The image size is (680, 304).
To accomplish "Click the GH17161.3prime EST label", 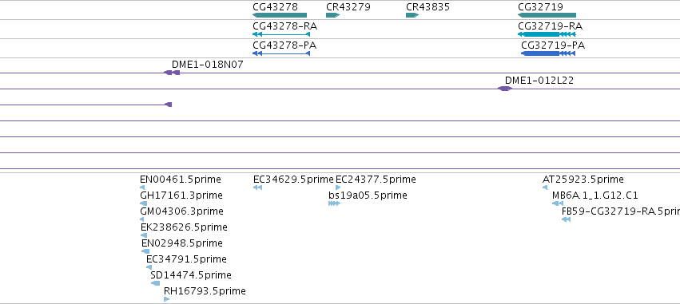I will click(x=181, y=195).
